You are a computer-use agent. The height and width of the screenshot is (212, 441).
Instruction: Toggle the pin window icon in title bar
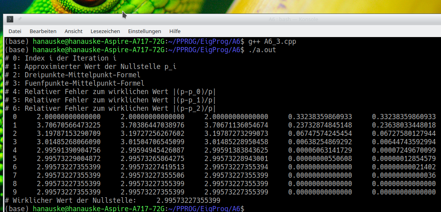(x=20, y=19)
